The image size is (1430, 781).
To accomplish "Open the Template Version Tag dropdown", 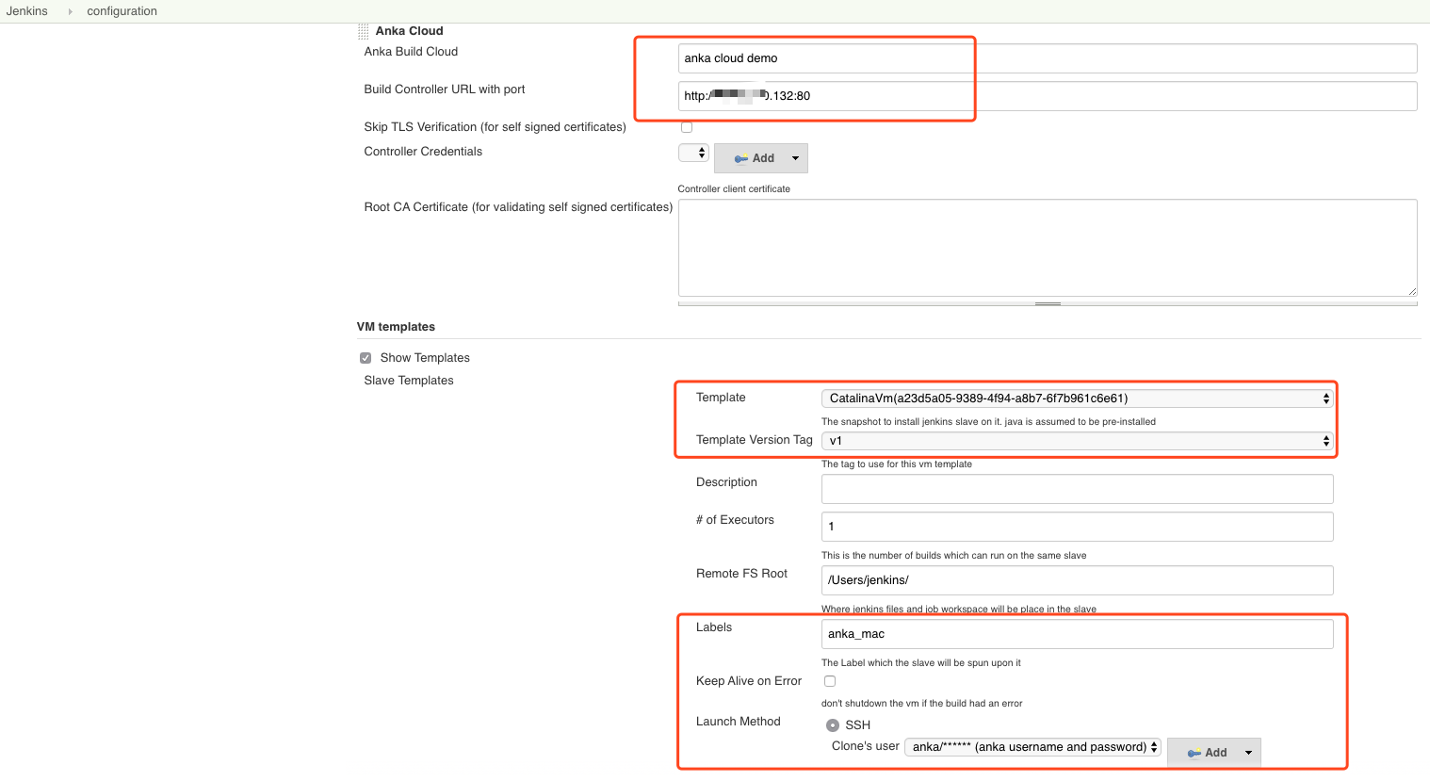I will (x=1078, y=441).
